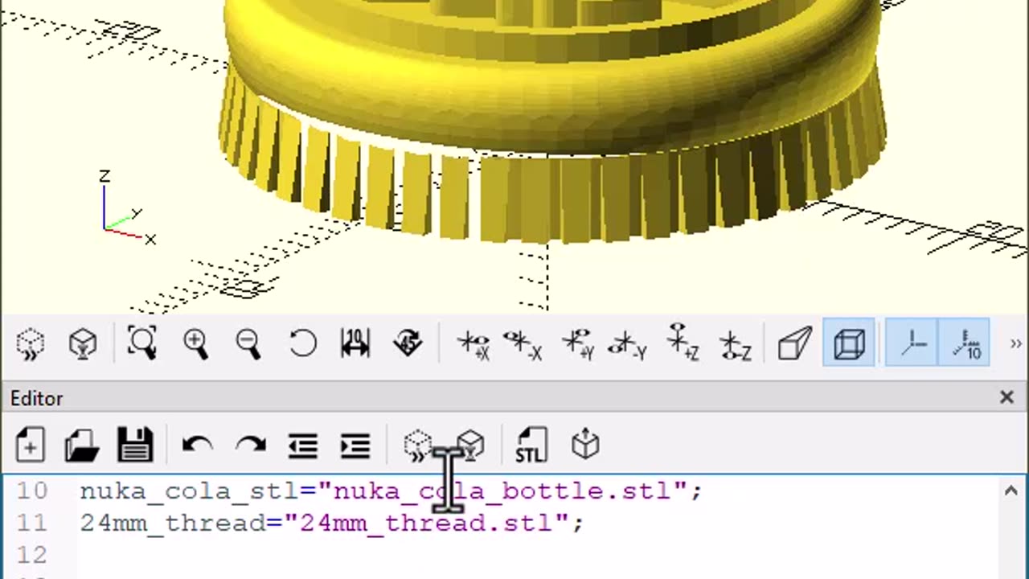Switch to the left (-X) view

pyautogui.click(x=523, y=344)
